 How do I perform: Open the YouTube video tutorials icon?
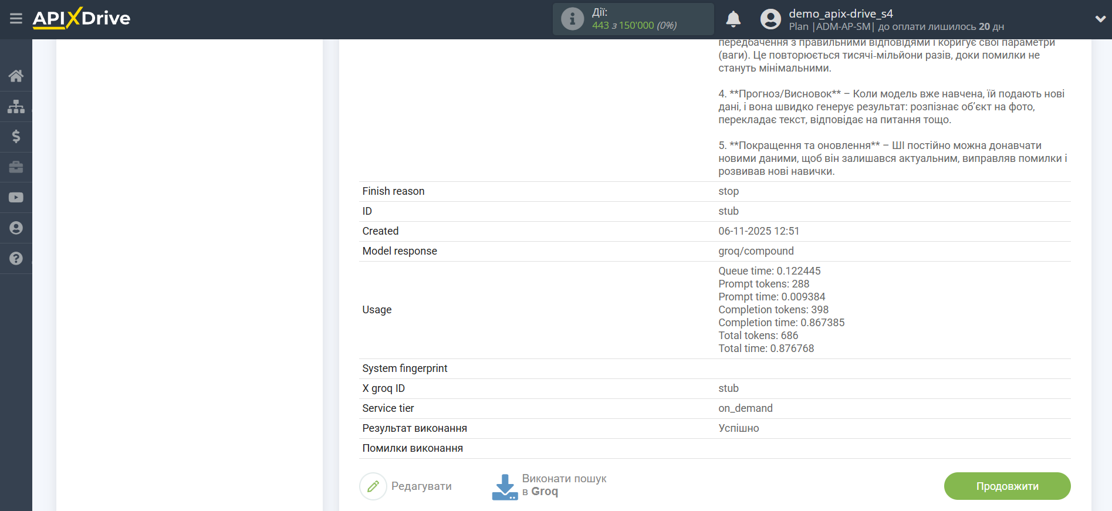point(16,198)
